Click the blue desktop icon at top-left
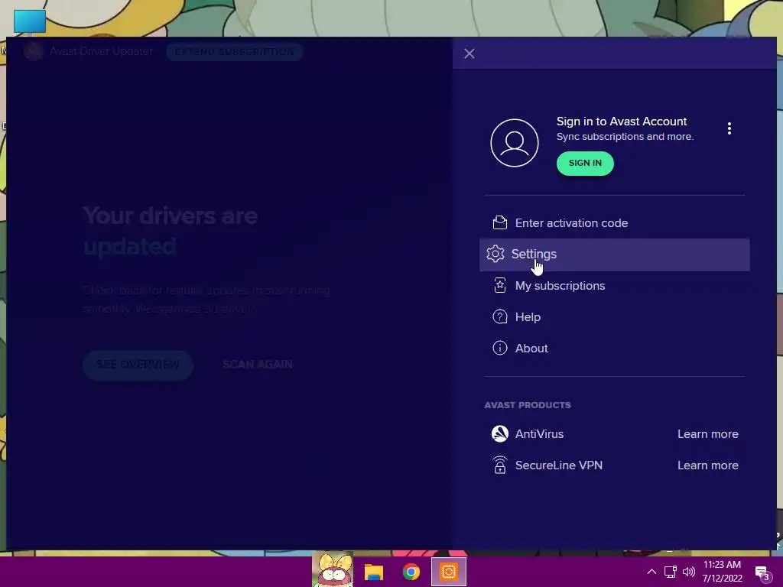Image resolution: width=783 pixels, height=587 pixels. tap(30, 21)
